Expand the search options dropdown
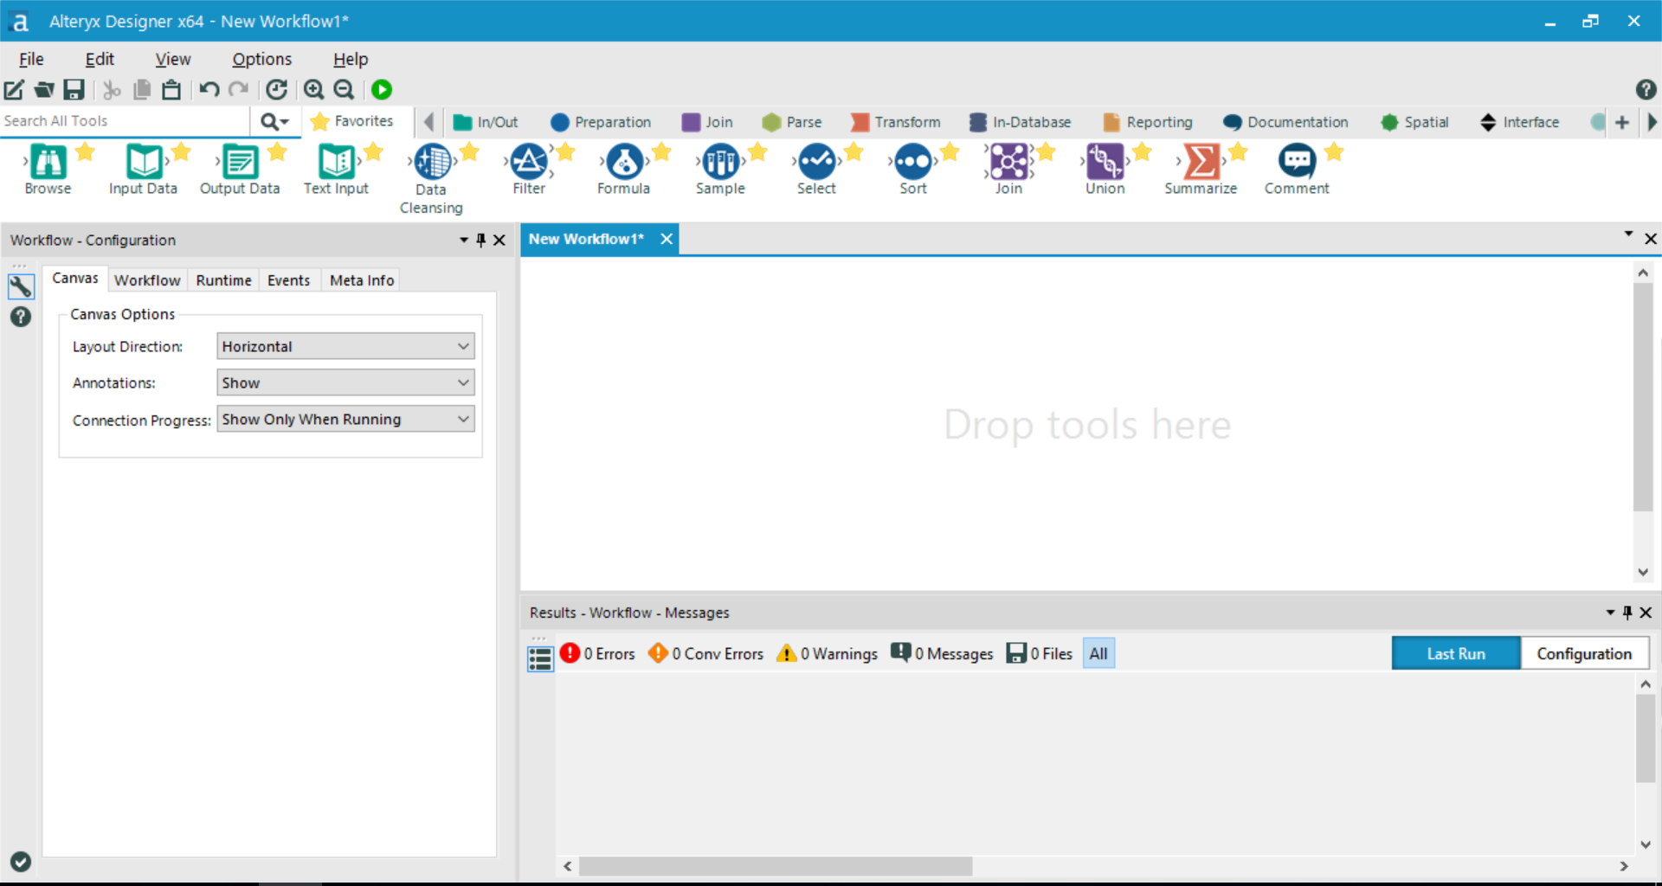Viewport: 1662px width, 886px height. tap(275, 122)
